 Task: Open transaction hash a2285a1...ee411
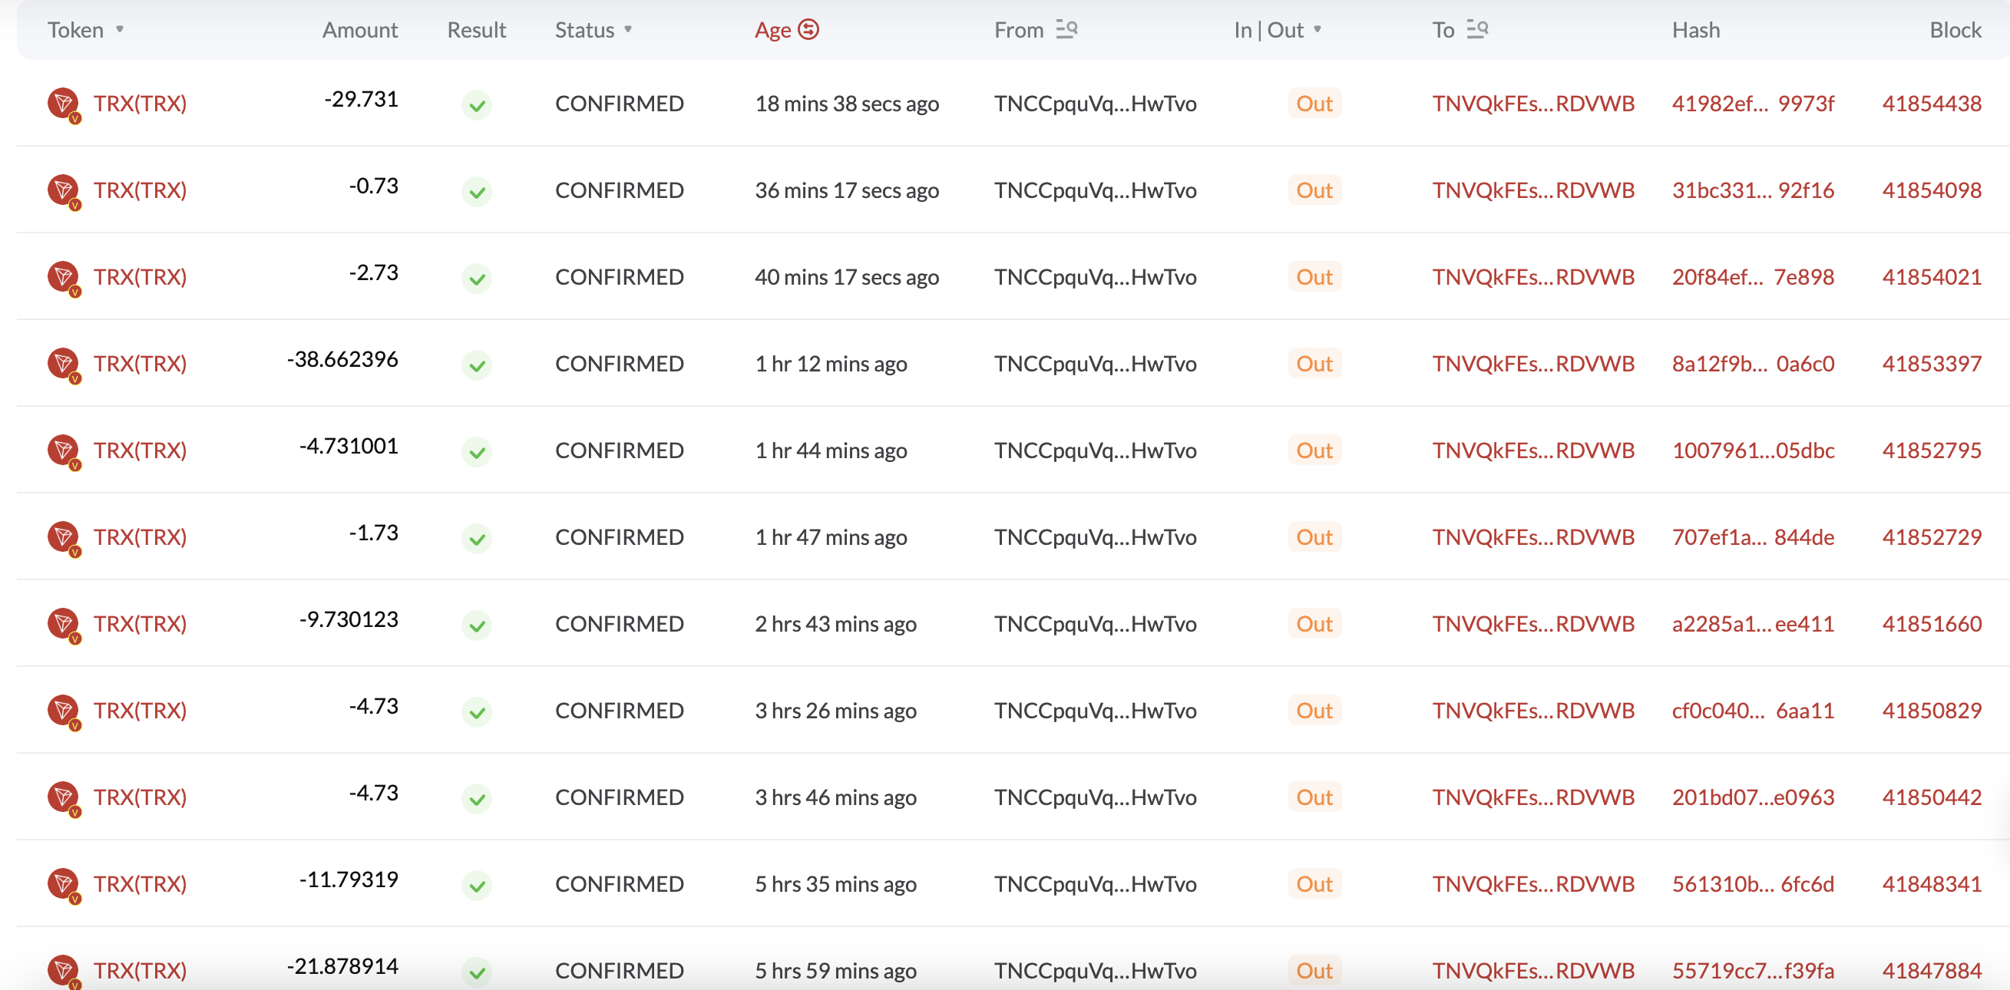pos(1753,624)
